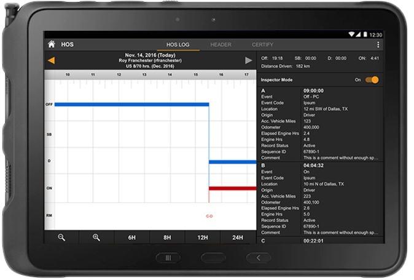414x280 pixels.
Task: Turn off Inspector Mode switch
Action: [x=372, y=80]
